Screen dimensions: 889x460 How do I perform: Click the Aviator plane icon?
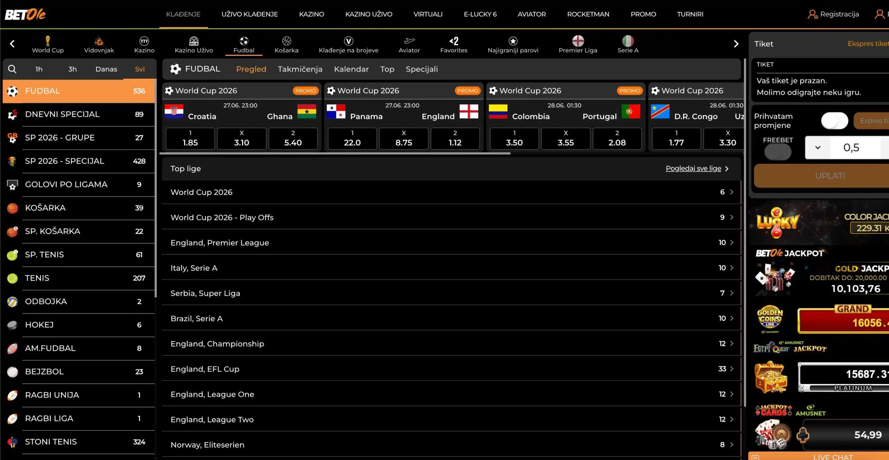point(409,41)
